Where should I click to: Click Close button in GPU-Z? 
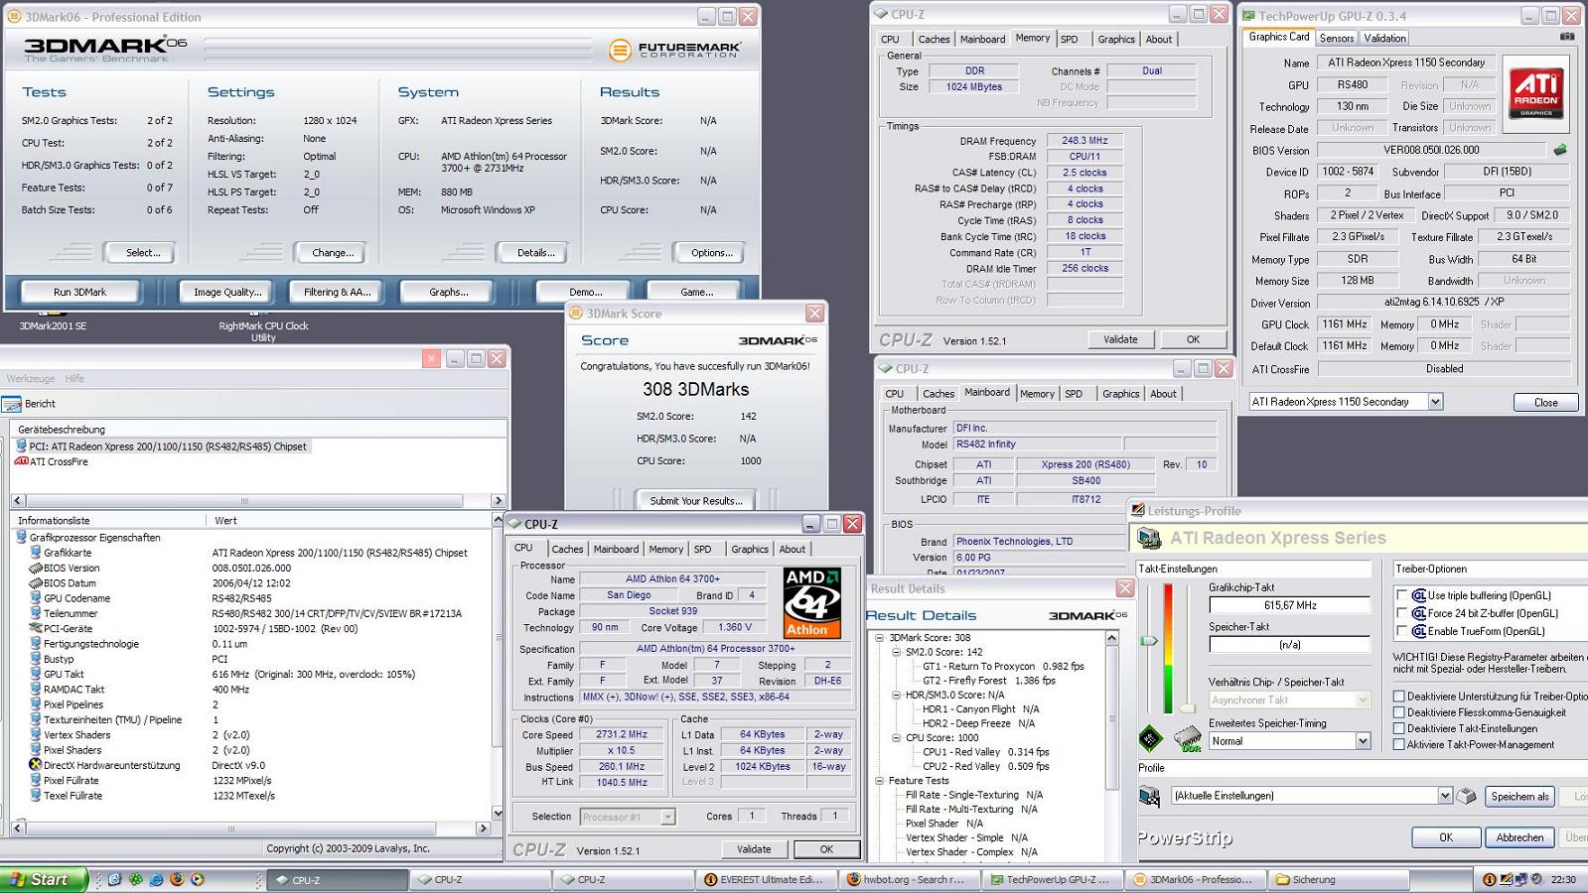[1545, 402]
